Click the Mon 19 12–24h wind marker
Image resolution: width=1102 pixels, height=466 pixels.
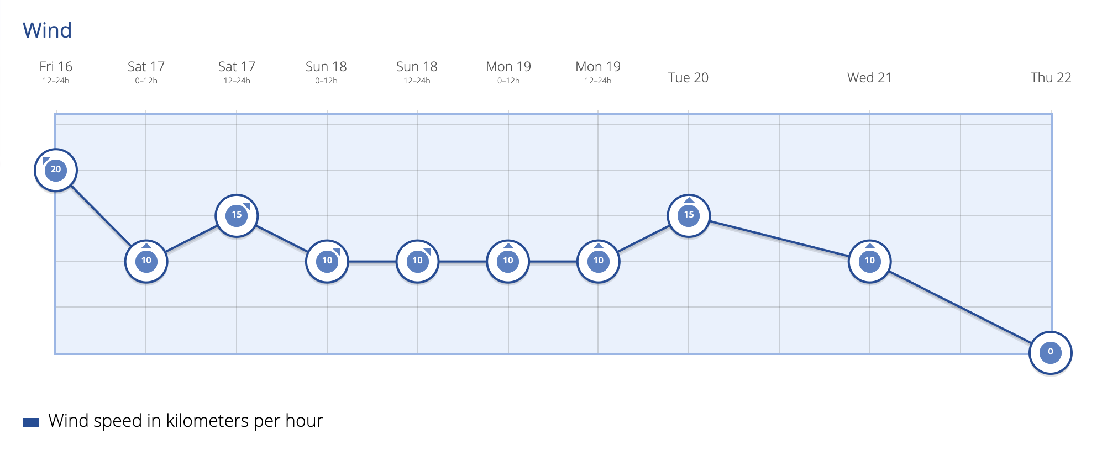tap(599, 261)
